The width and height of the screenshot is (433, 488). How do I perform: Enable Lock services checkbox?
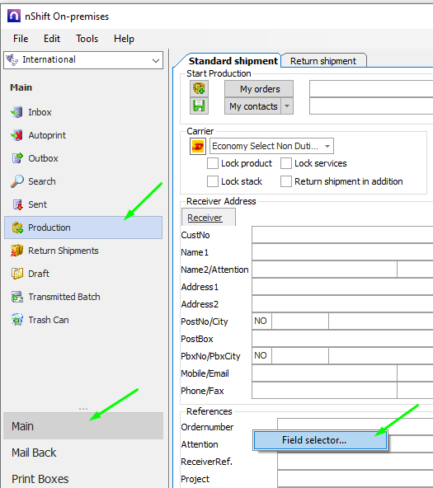point(286,163)
